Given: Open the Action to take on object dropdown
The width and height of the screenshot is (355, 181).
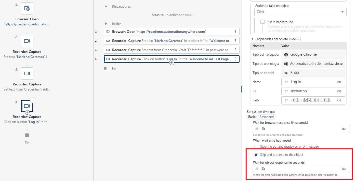Looking at the screenshot, I should (300, 12).
